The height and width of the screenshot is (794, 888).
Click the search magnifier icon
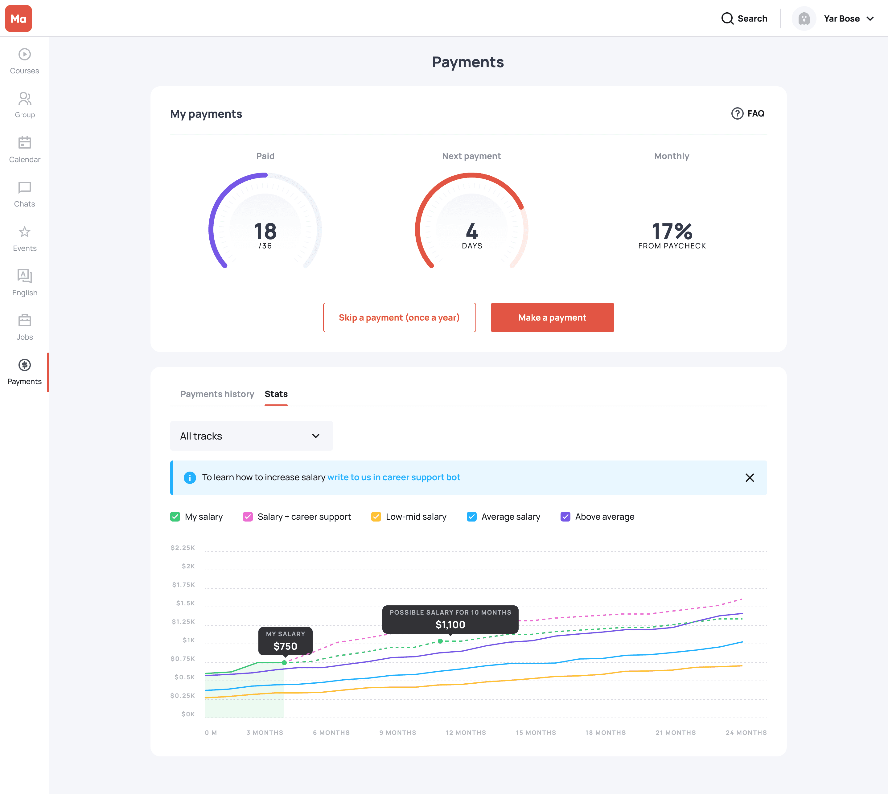coord(727,18)
